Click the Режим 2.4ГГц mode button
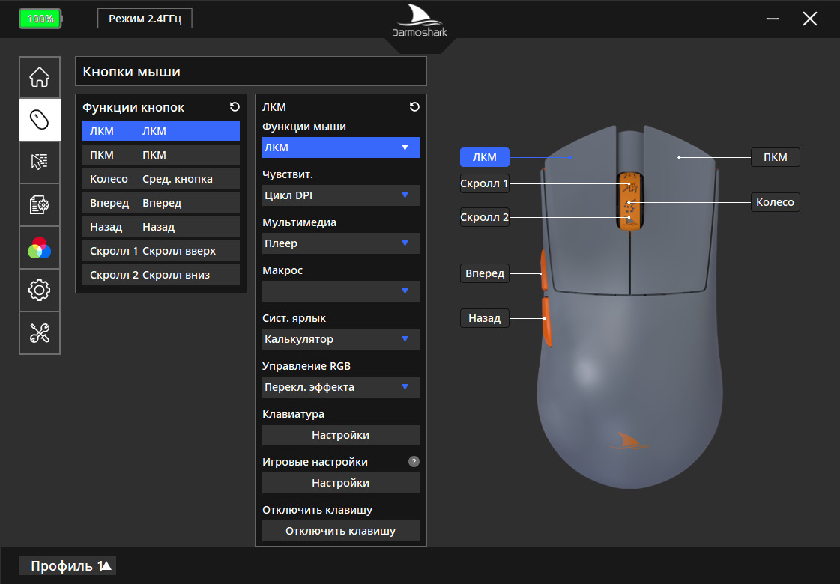This screenshot has height=584, width=840. click(x=145, y=19)
